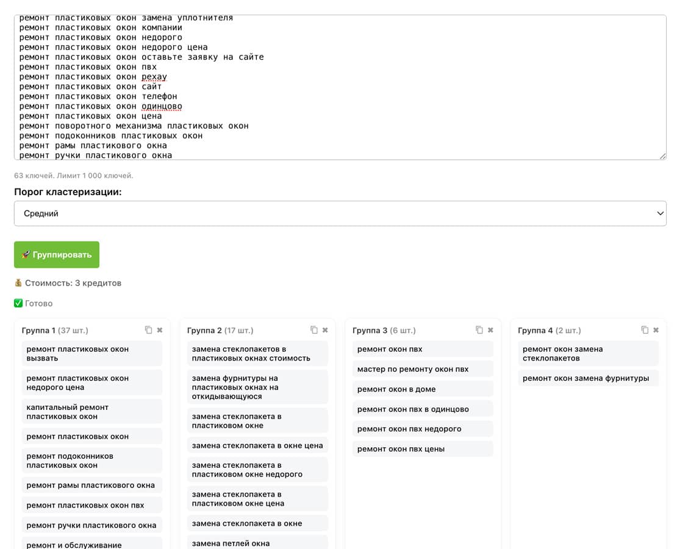Click the 'ремонт окон замена стеклопакетов' chip

pyautogui.click(x=587, y=353)
